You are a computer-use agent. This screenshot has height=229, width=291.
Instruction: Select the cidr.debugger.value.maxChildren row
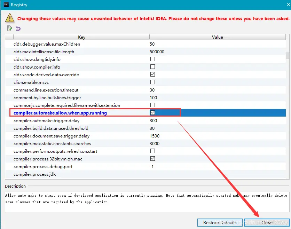145,44
